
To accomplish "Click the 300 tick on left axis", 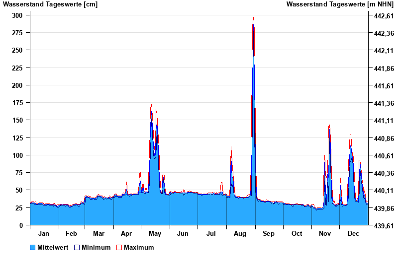I will tap(17, 15).
